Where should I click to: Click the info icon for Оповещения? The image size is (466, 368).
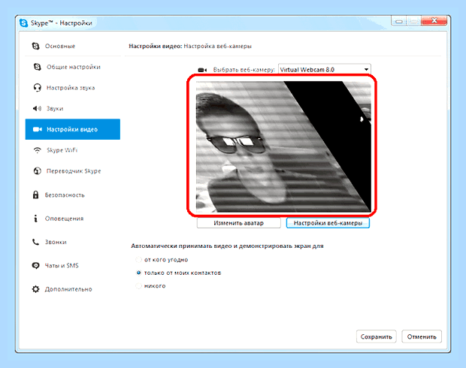click(35, 219)
